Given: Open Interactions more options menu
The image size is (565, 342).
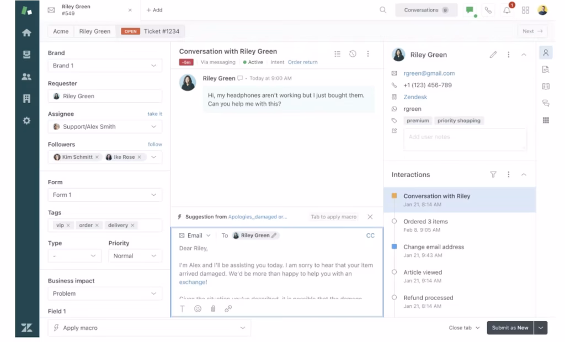Looking at the screenshot, I should [x=508, y=174].
